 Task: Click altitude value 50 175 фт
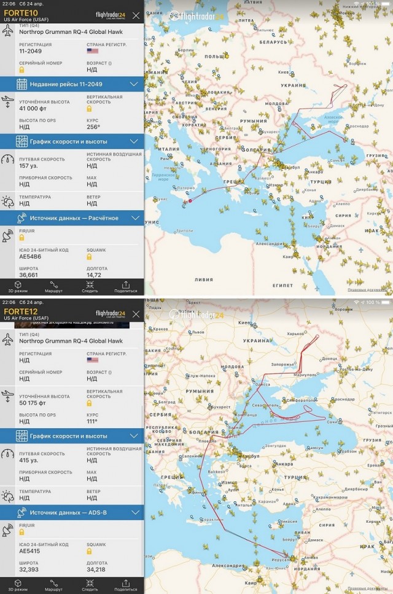click(33, 403)
